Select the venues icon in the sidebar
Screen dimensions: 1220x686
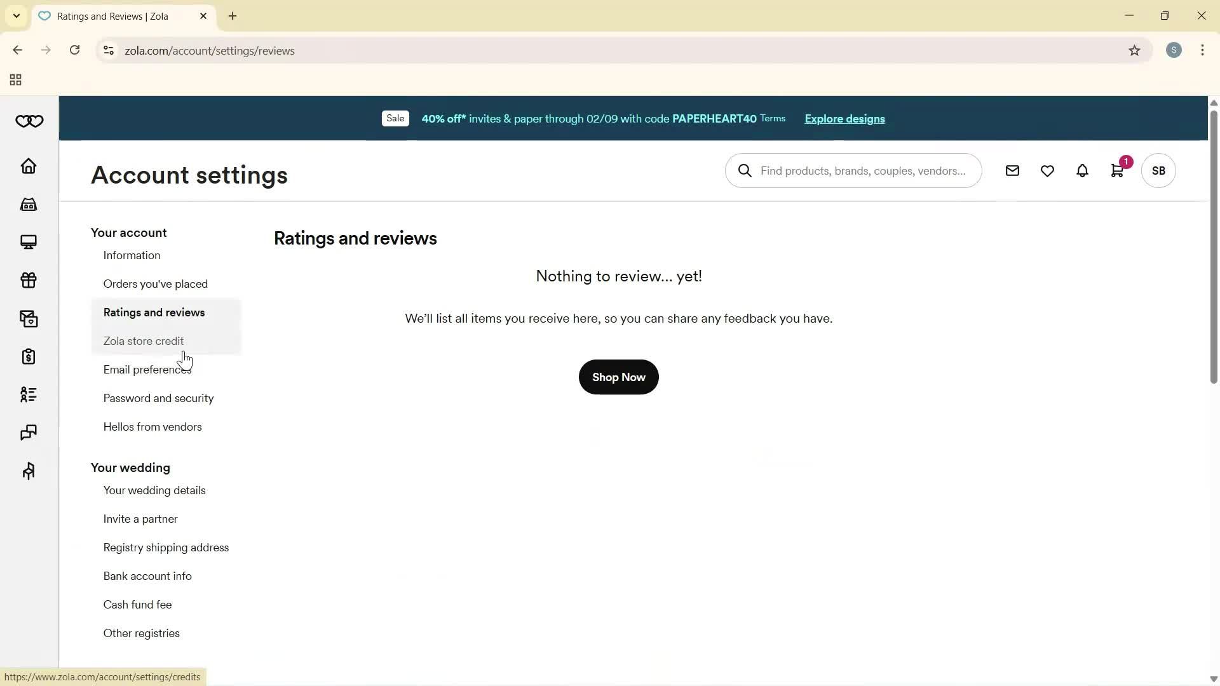pyautogui.click(x=29, y=204)
